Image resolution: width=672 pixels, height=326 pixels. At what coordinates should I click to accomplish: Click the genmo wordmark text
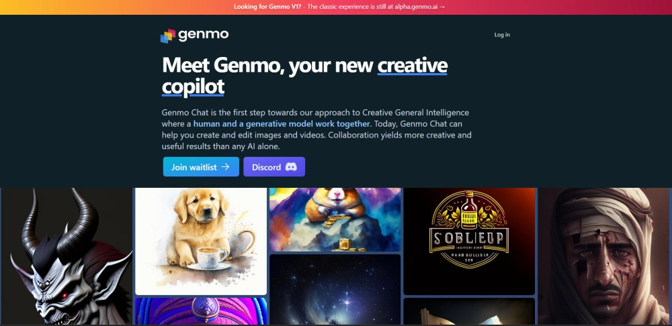tap(203, 35)
